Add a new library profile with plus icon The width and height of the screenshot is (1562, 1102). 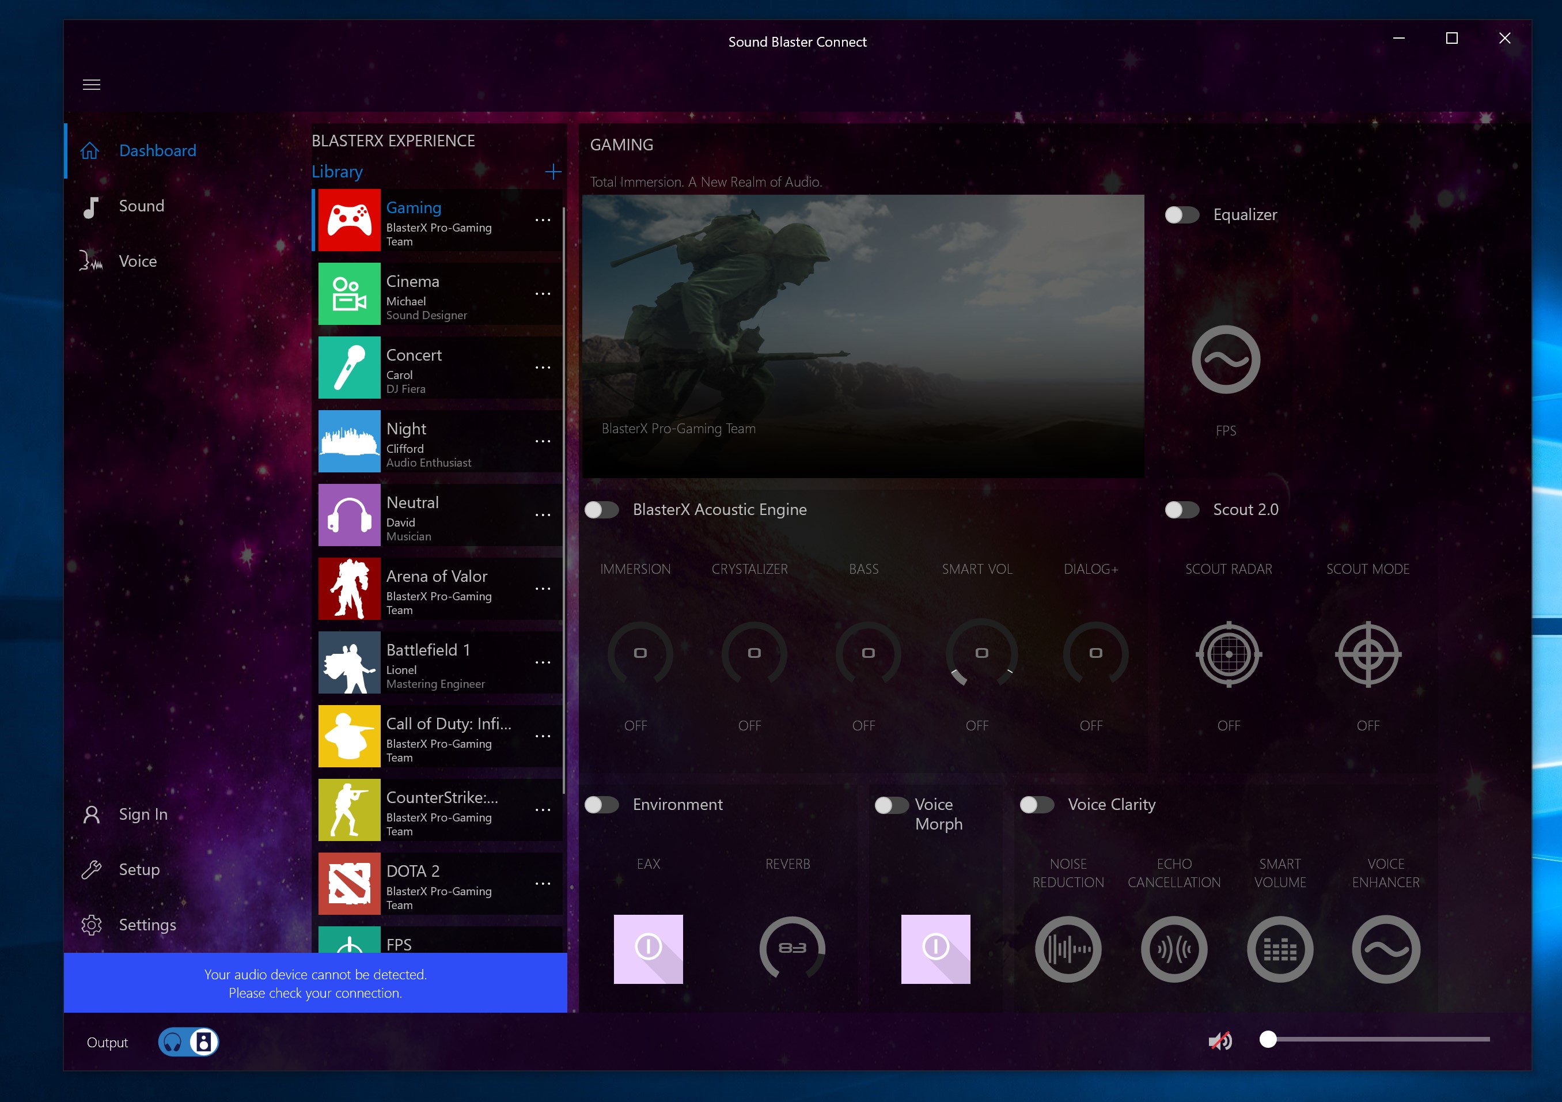tap(553, 172)
